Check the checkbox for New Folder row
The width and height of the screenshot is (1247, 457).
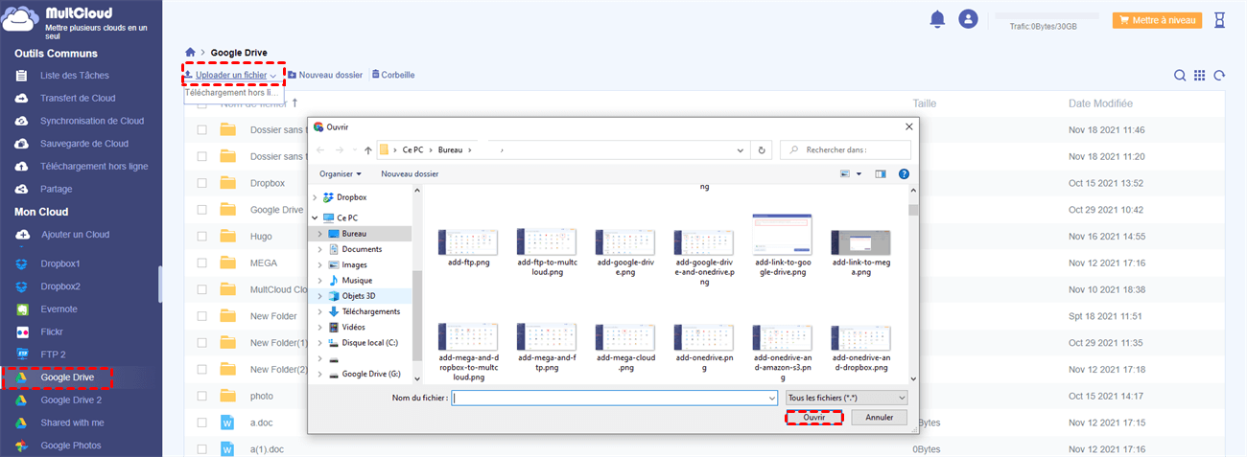coord(202,316)
